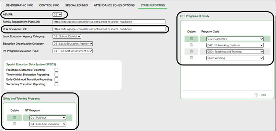276x131 pixels.
Task: Click Delete header in Gifted and Talented
Action: (x=15, y=111)
